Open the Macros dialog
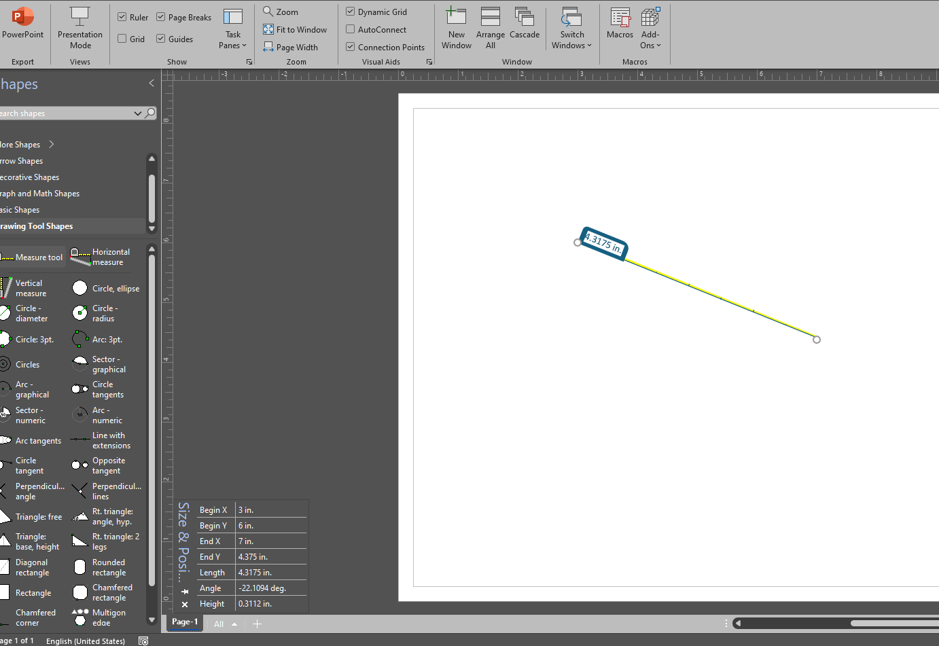Image resolution: width=939 pixels, height=646 pixels. 620,23
